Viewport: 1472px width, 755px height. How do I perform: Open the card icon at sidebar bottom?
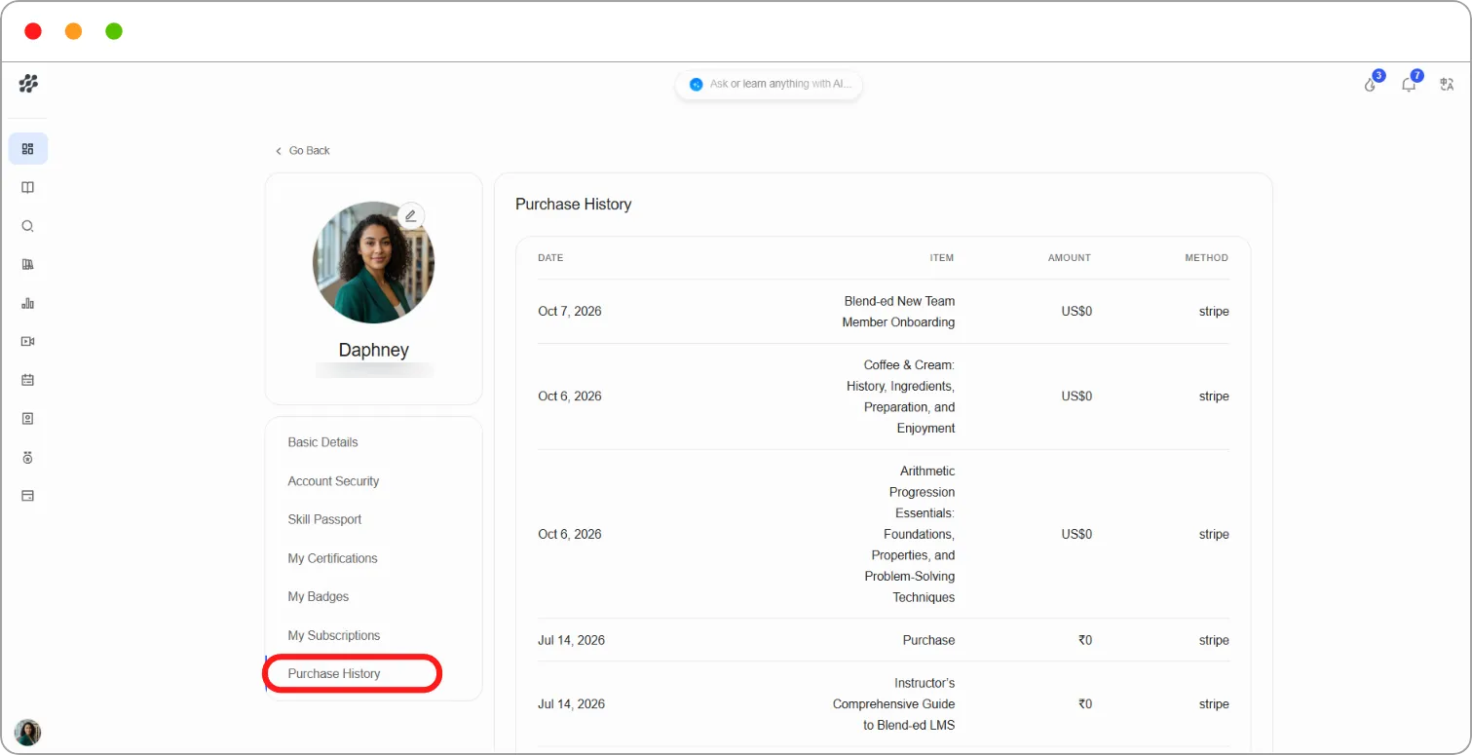click(28, 496)
